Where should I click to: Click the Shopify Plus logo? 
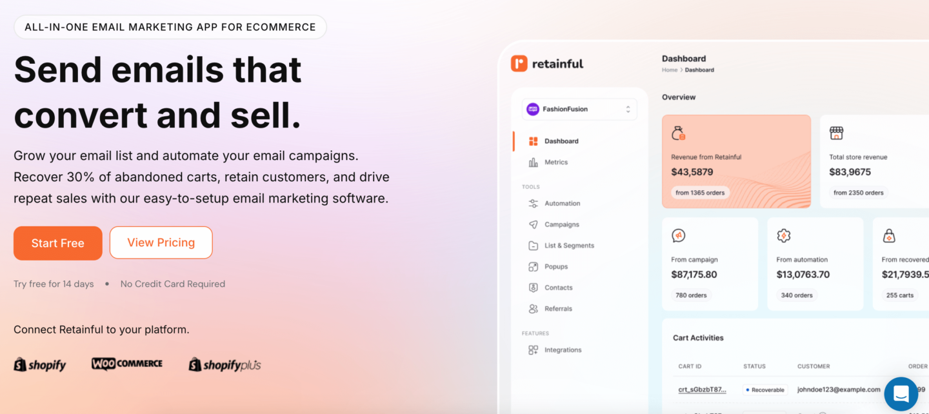click(x=225, y=365)
